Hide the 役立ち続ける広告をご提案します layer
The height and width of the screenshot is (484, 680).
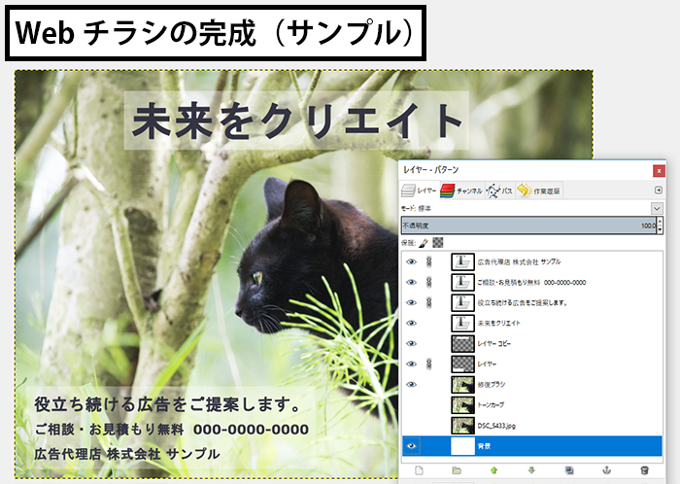(x=411, y=302)
